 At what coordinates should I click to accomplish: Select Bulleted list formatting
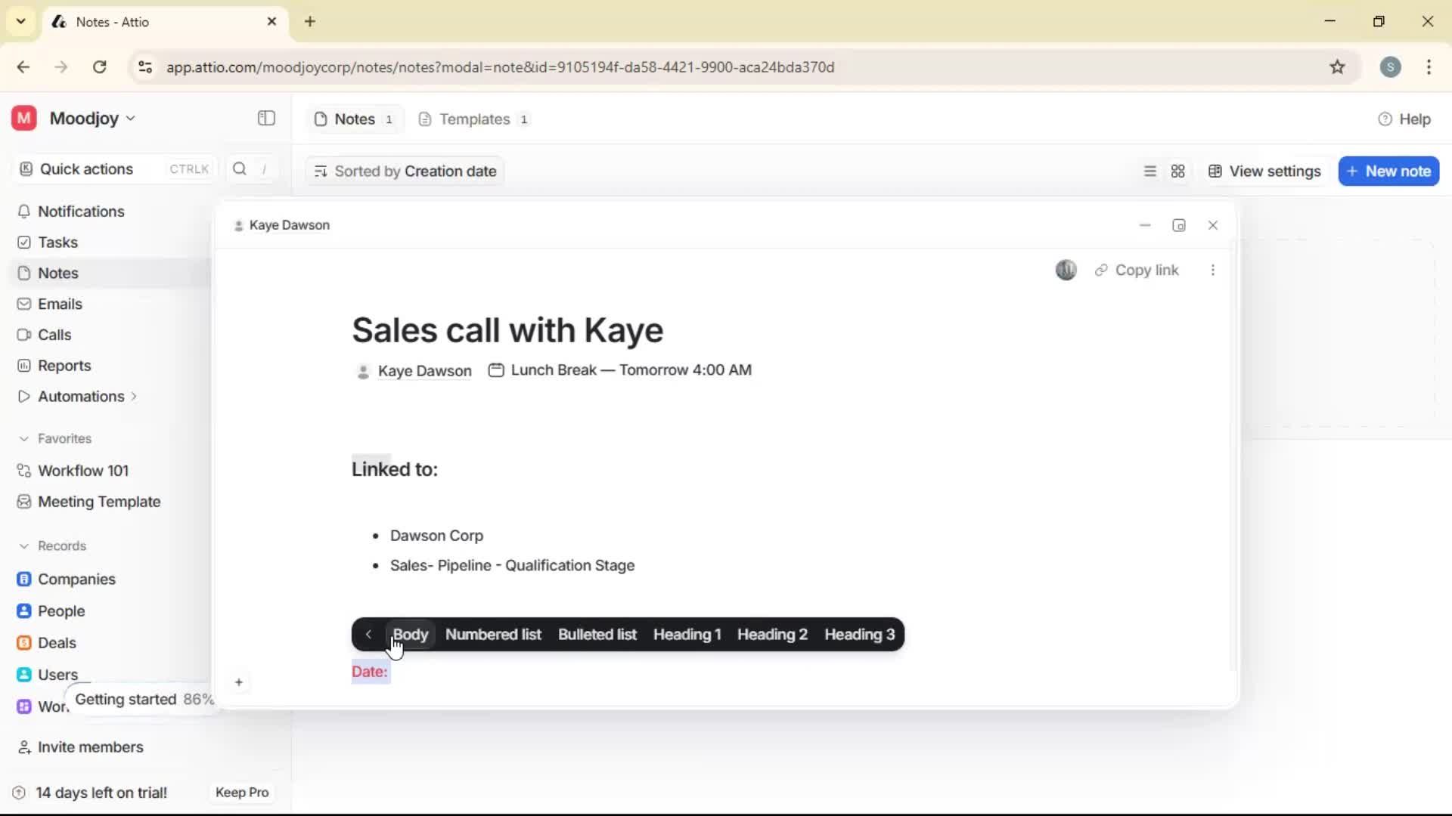[597, 635]
